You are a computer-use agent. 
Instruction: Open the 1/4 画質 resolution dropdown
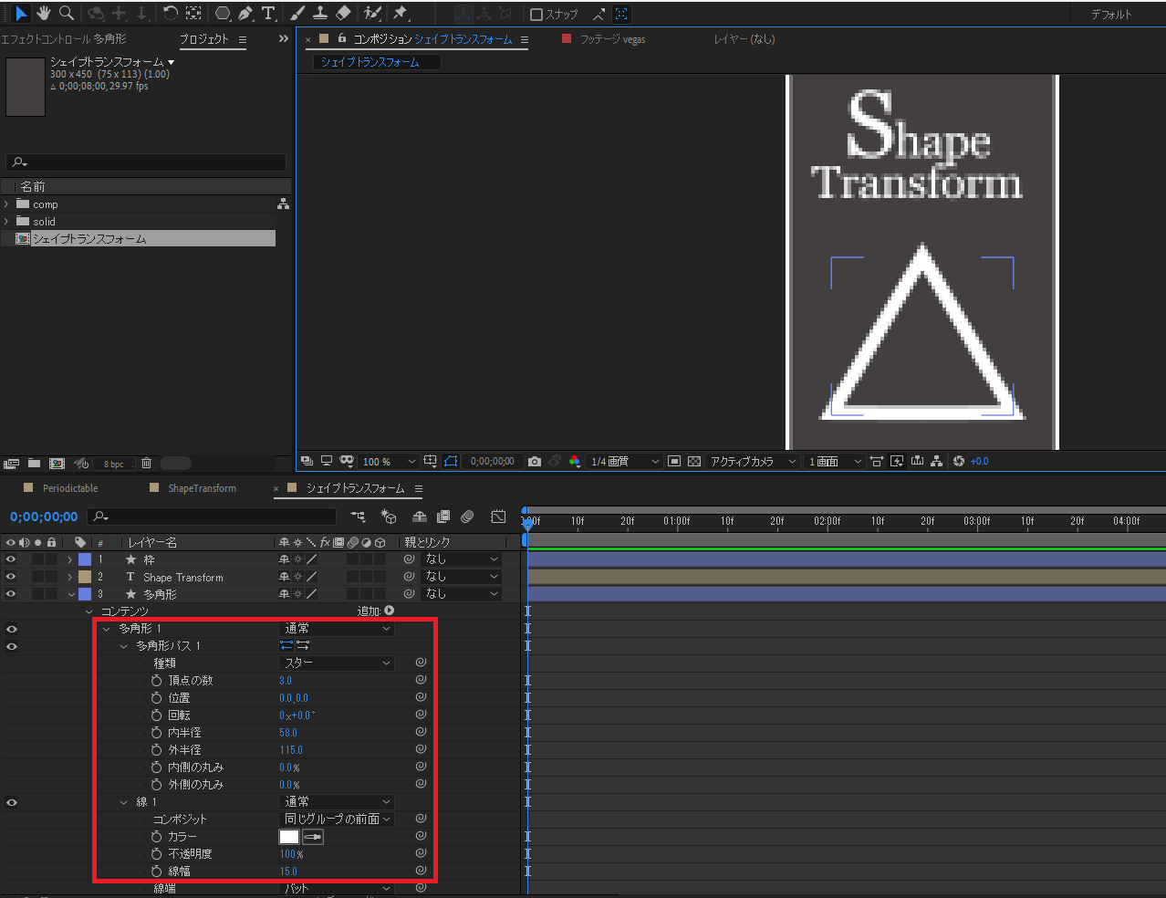tap(625, 462)
